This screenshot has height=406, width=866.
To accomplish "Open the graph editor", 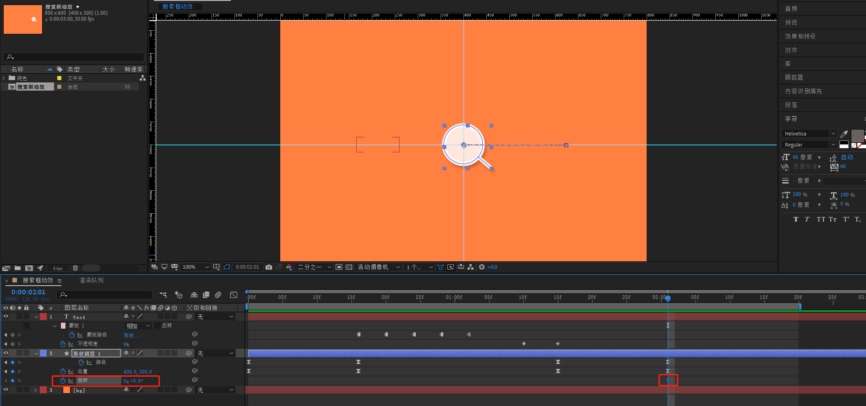I will (x=234, y=295).
